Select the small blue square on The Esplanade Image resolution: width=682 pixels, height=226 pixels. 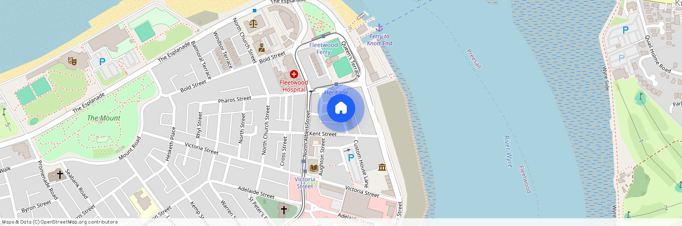tap(255, 11)
